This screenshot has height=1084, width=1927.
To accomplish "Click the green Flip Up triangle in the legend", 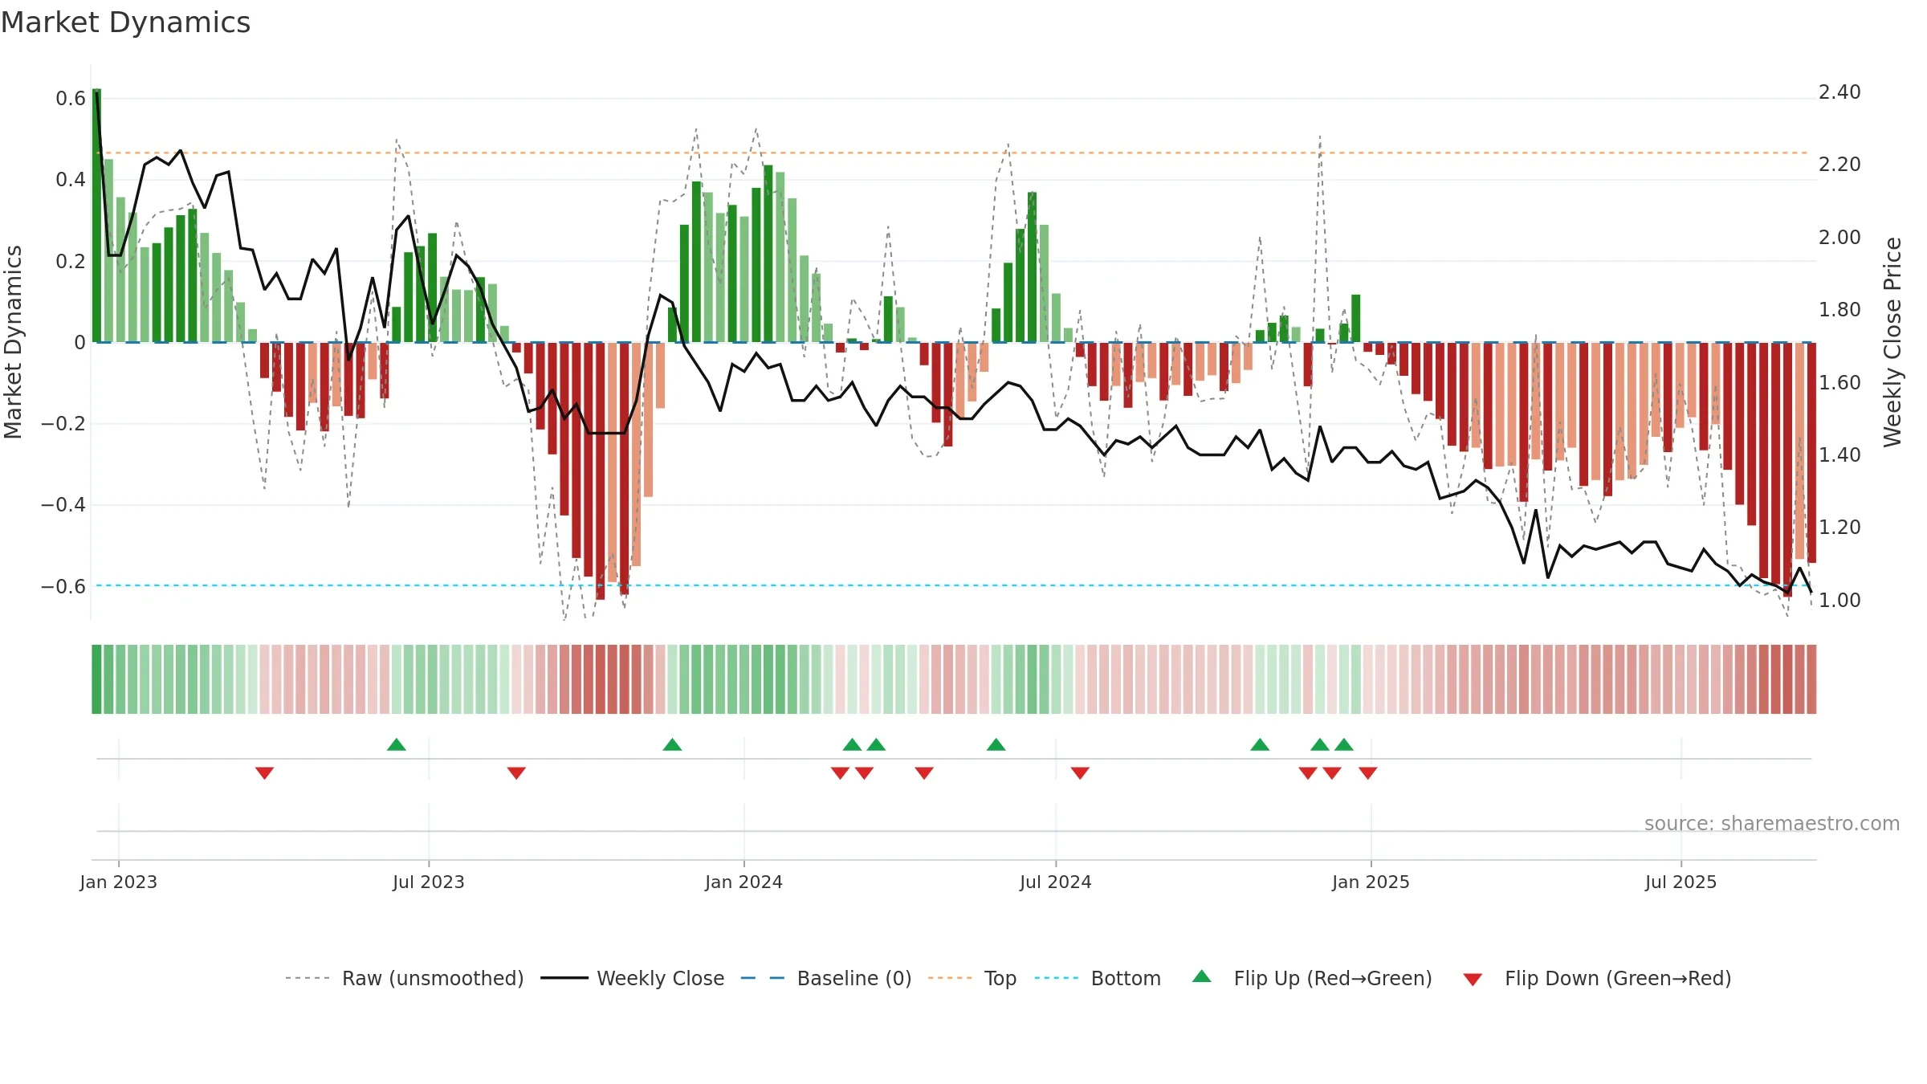I will point(1201,976).
